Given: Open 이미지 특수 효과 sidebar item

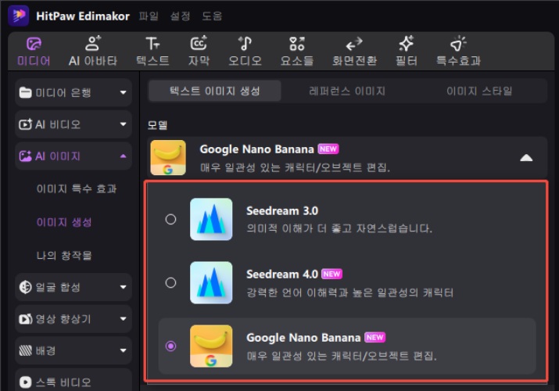Looking at the screenshot, I should (x=77, y=188).
